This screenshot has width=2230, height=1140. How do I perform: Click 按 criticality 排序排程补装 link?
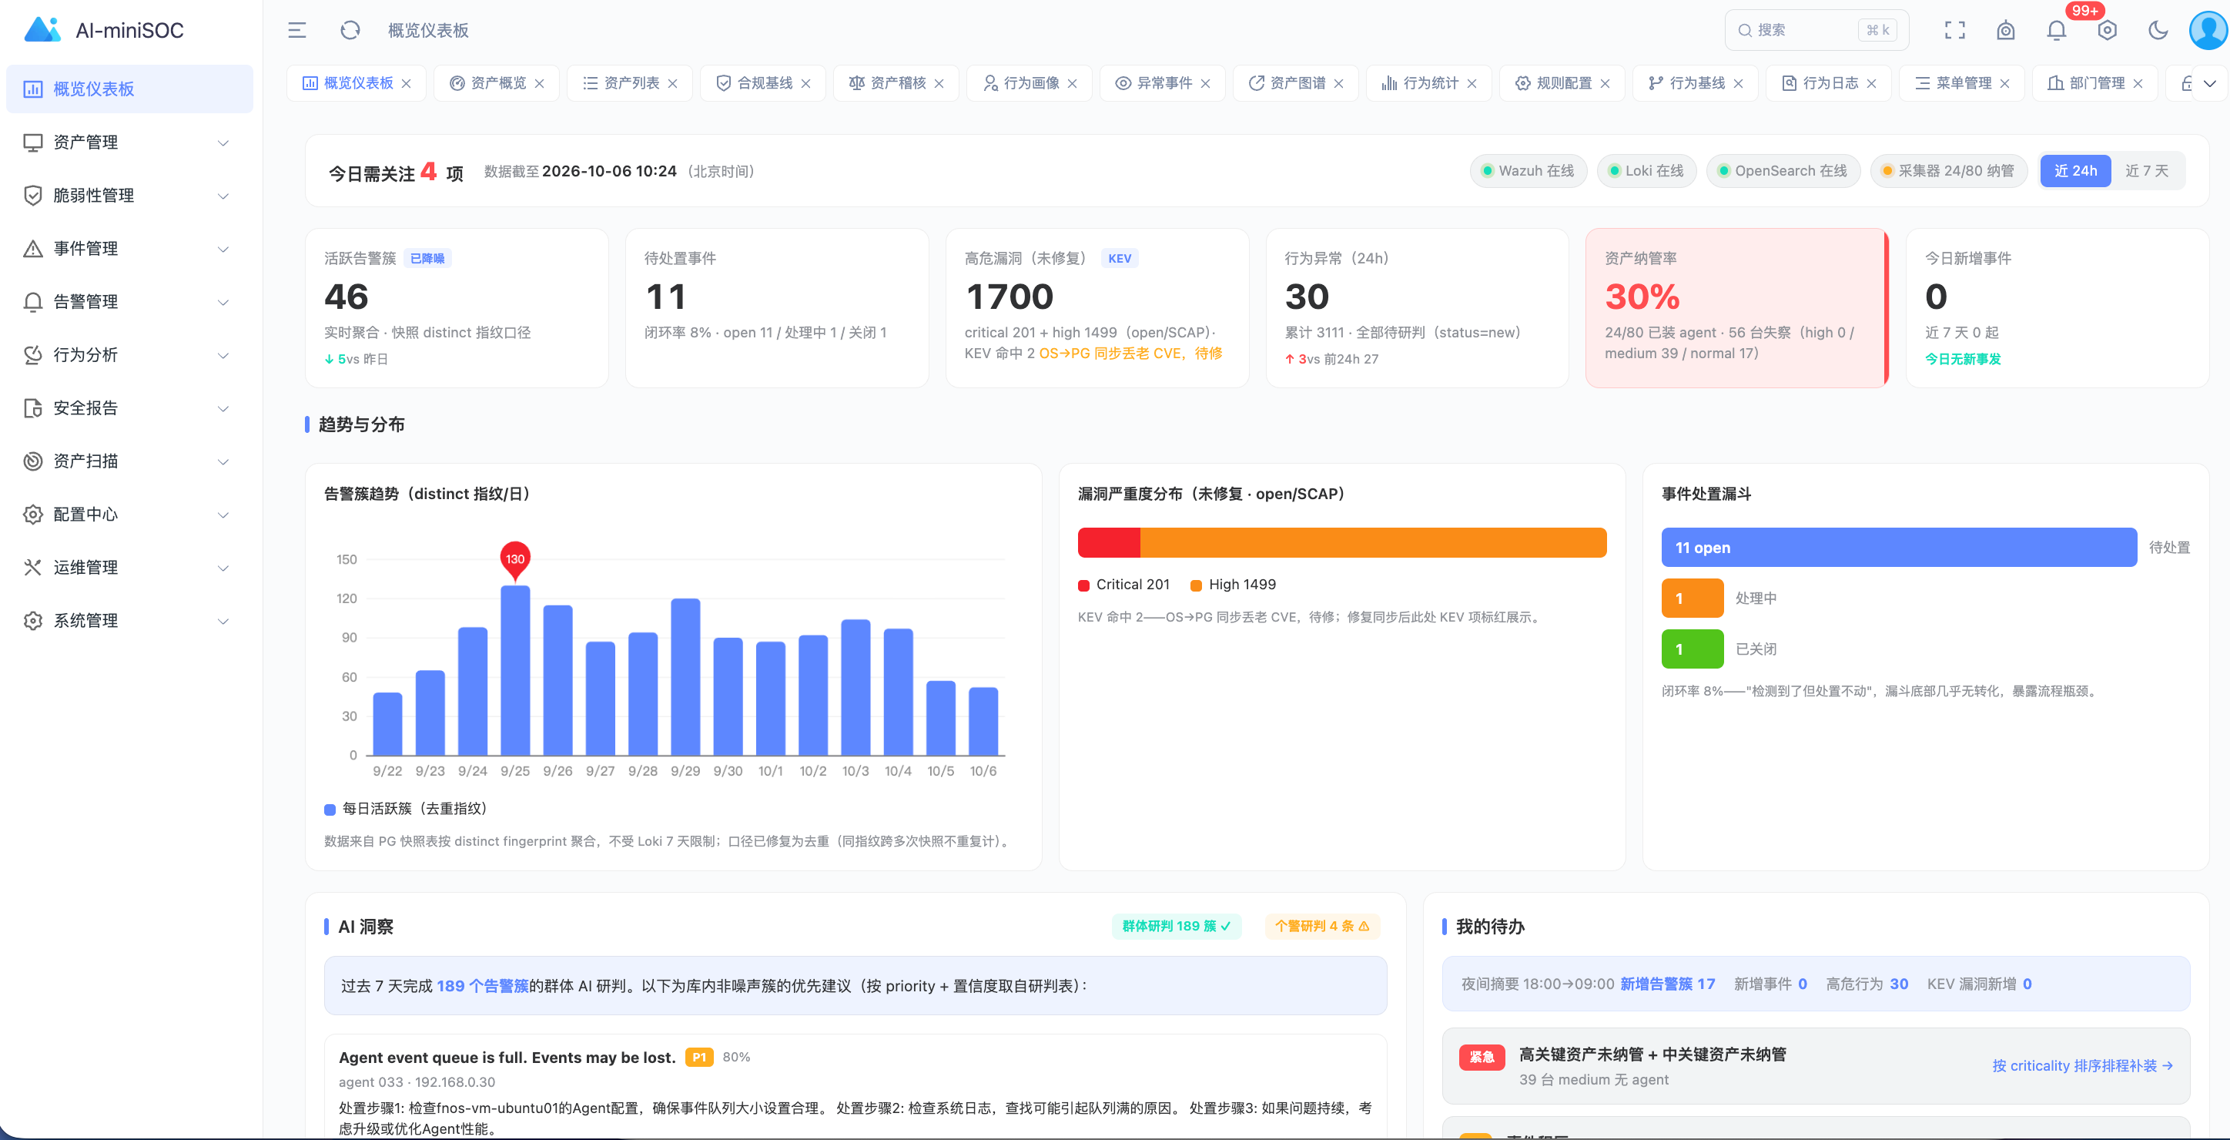click(2082, 1065)
